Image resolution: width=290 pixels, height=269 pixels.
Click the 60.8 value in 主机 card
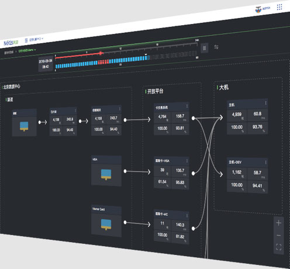pyautogui.click(x=257, y=114)
